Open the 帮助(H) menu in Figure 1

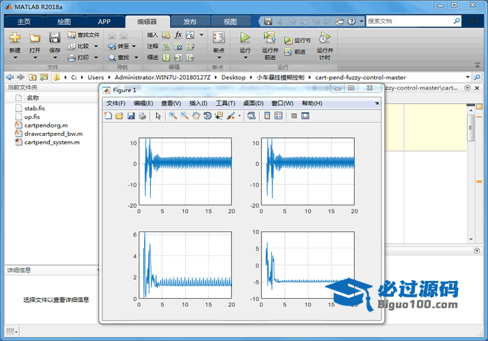point(312,103)
